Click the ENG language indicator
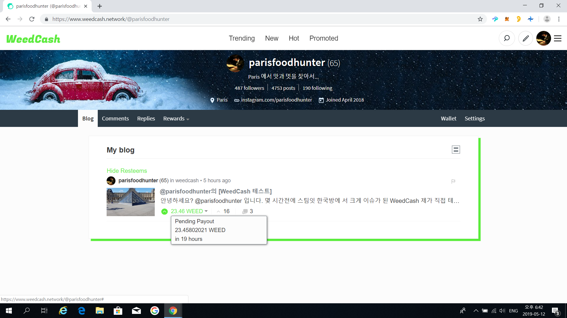 pyautogui.click(x=514, y=311)
